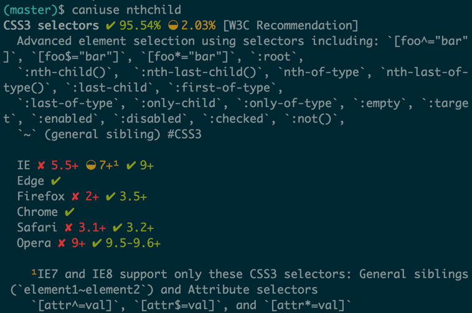Image resolution: width=472 pixels, height=313 pixels.
Task: Click the [W3C Recommendation] status label
Action: pyautogui.click(x=291, y=26)
